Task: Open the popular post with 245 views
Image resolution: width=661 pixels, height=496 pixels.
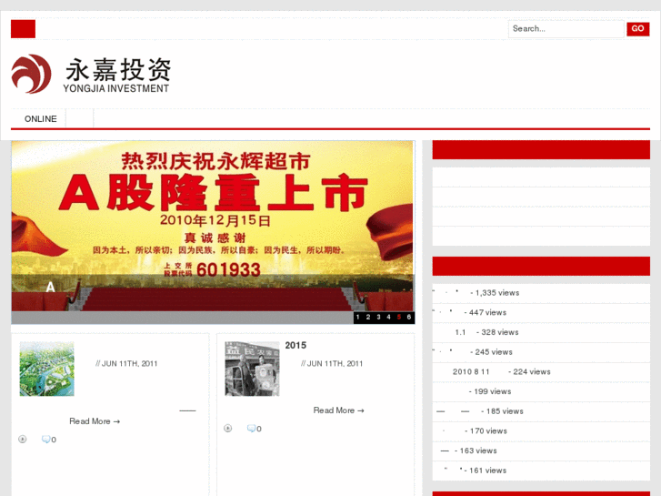Action: point(541,352)
